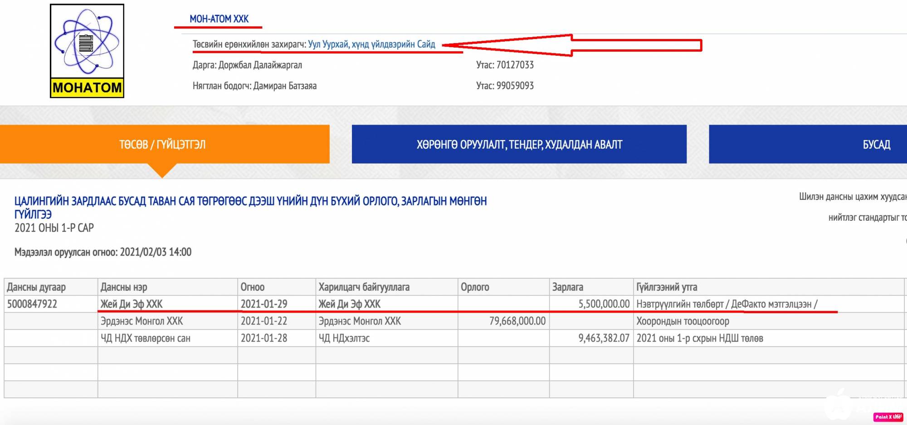The height and width of the screenshot is (425, 907).
Task: Select Эрдэнэс Монгол ХХК in Харилцагч байгууллага column
Action: pyautogui.click(x=387, y=321)
